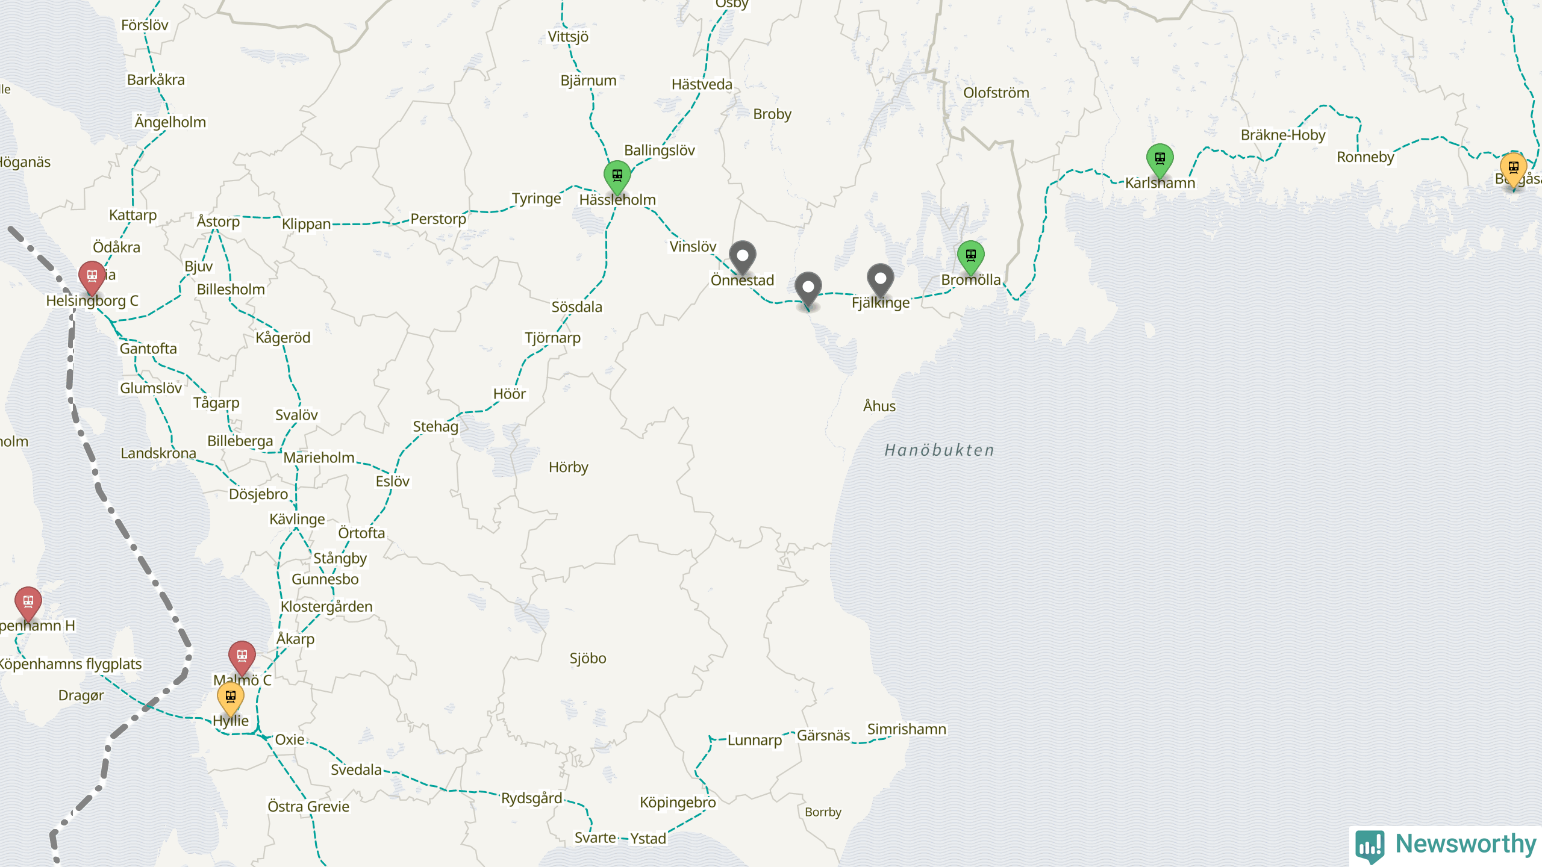1542x867 pixels.
Task: Click the Dösjebro label
Action: 259,494
